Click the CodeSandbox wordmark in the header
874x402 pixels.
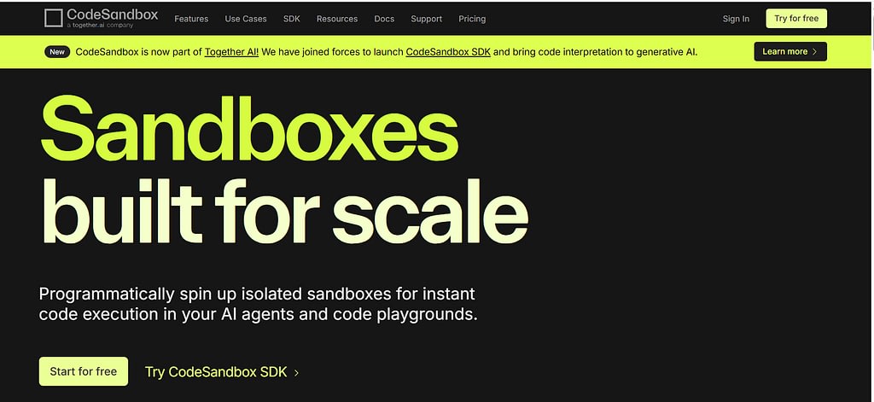[x=113, y=15]
